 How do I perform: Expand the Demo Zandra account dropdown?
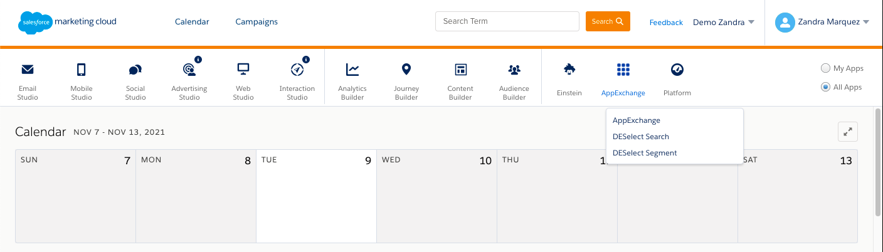tap(724, 22)
